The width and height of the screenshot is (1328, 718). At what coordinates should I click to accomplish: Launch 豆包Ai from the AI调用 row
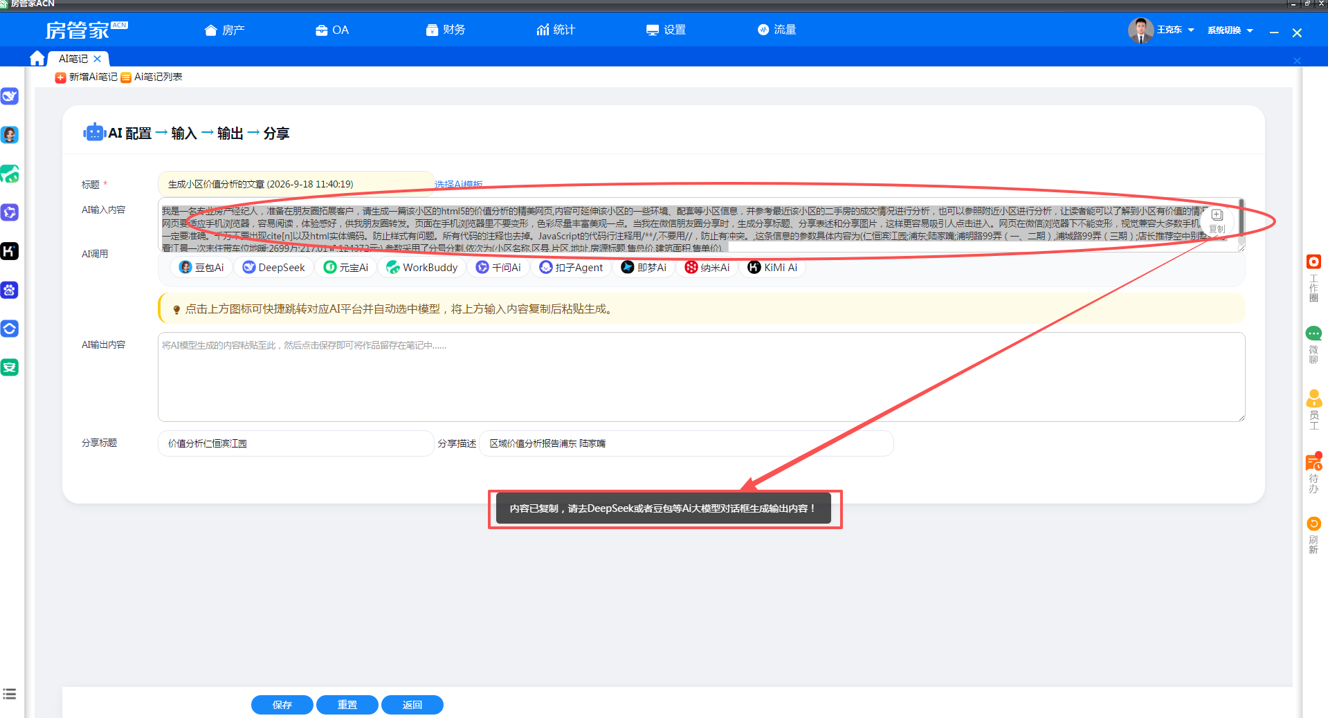coord(201,268)
